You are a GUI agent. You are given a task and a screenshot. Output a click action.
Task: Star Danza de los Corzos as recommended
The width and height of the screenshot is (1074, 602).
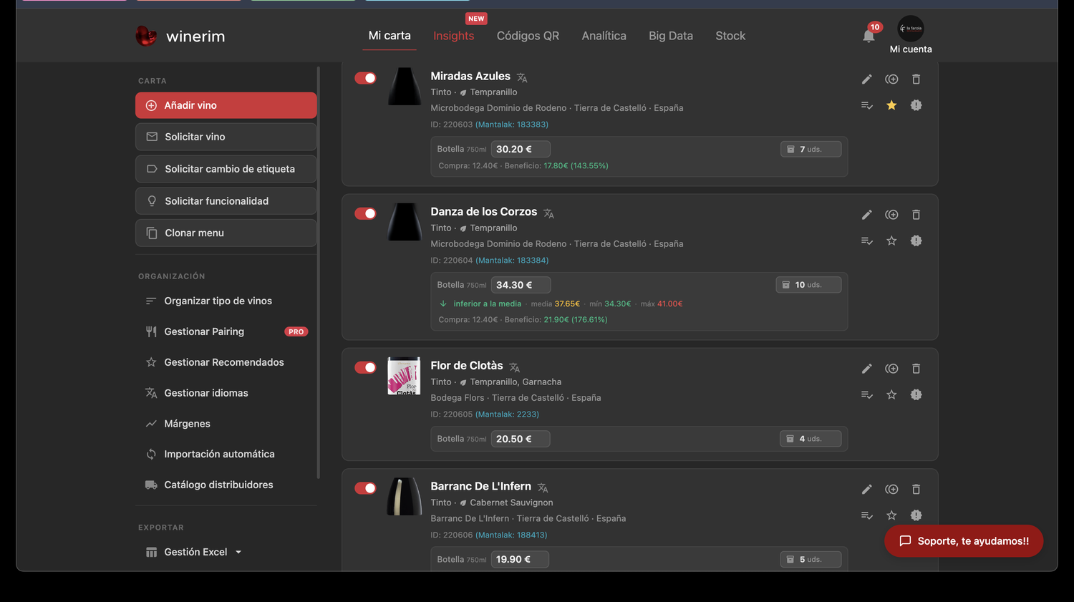pyautogui.click(x=891, y=241)
